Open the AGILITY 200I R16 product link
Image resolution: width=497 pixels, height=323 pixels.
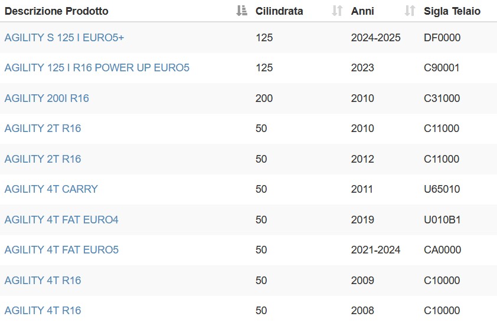pyautogui.click(x=47, y=98)
